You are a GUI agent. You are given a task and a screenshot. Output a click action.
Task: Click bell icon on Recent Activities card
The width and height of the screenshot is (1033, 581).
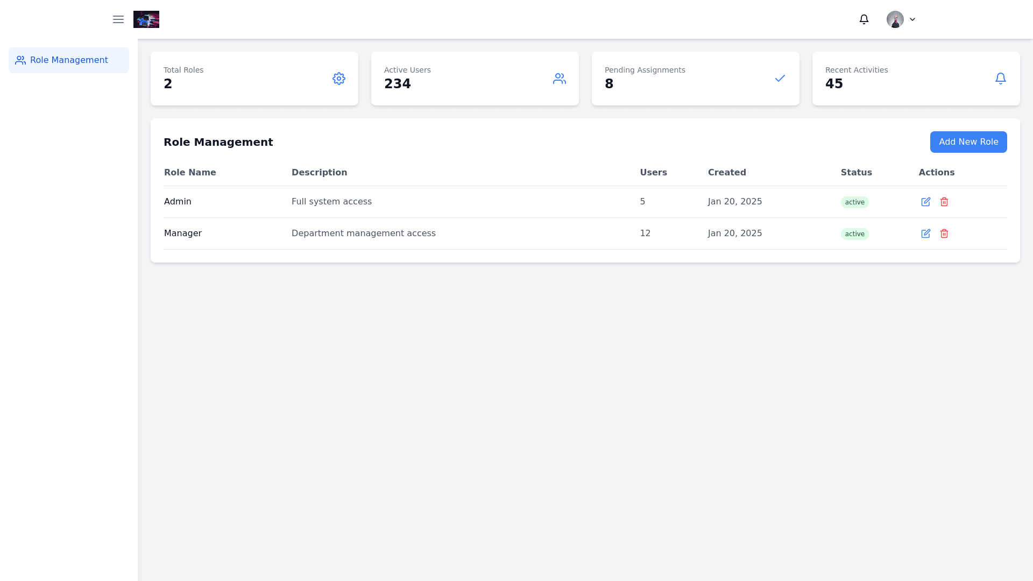1001,79
